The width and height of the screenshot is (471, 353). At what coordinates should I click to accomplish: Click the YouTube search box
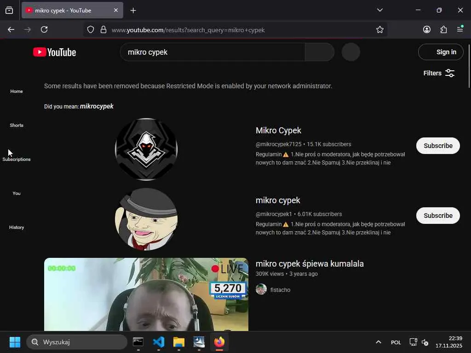pyautogui.click(x=213, y=52)
